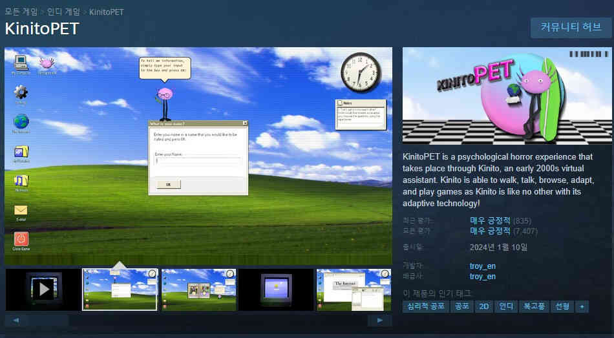Click the Notes window in the screenshot
Viewport: 614px width, 338px height.
[x=361, y=114]
